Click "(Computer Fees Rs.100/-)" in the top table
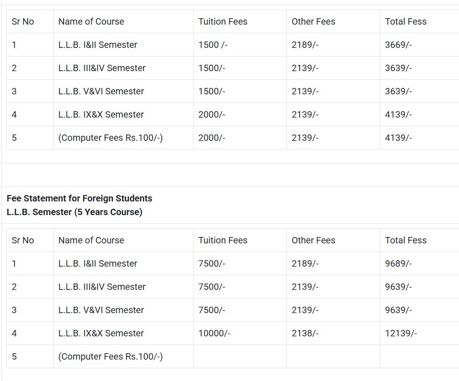 (110, 138)
